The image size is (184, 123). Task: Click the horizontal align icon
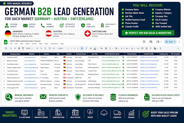pos(116,48)
